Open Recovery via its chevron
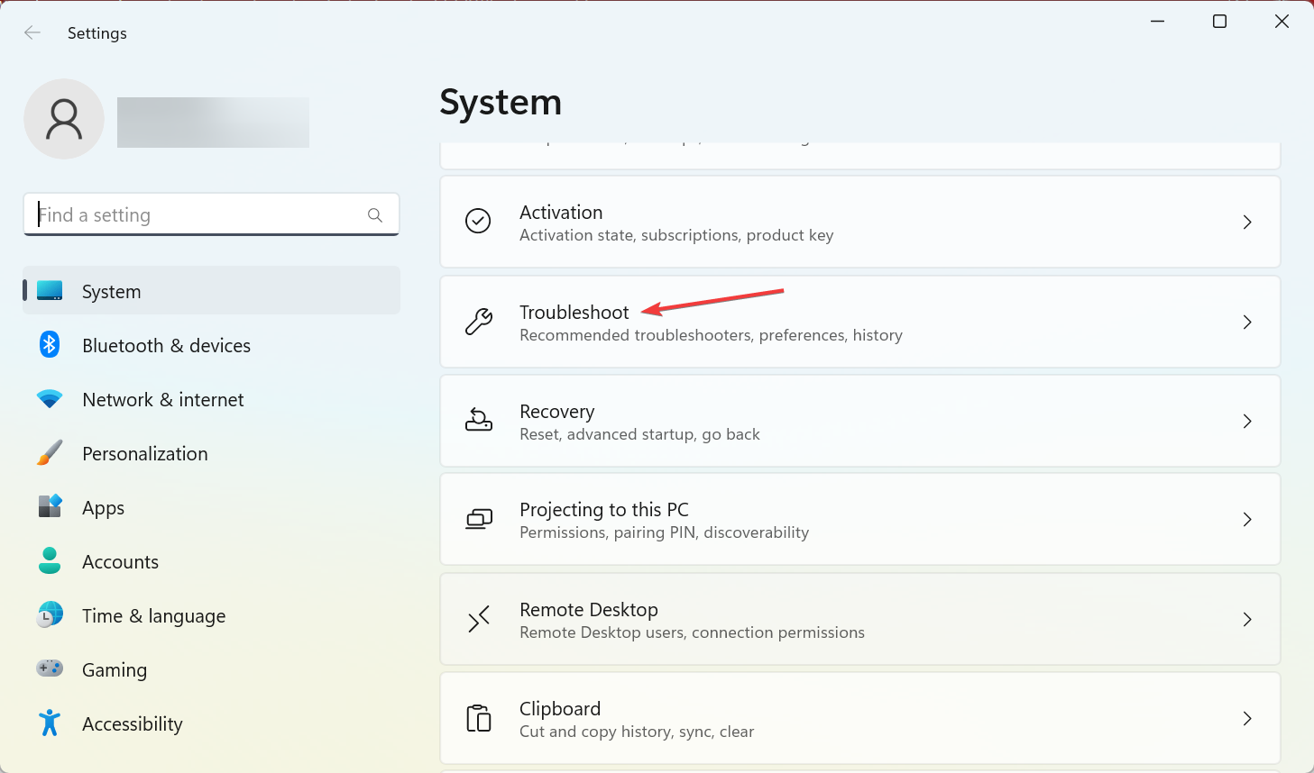1314x773 pixels. pyautogui.click(x=1247, y=421)
